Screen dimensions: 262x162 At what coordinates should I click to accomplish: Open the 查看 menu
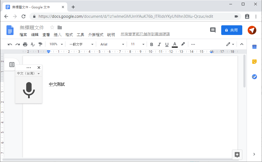coord(46,35)
